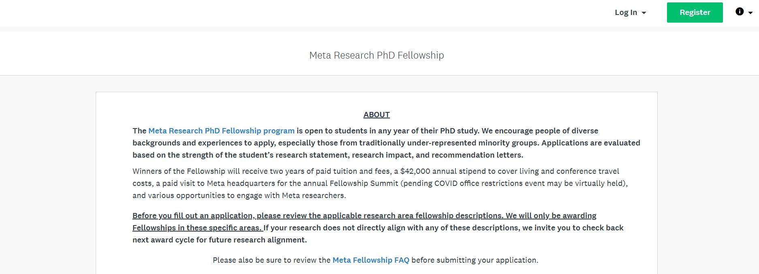The image size is (759, 274).
Task: Click the Meta Research PhD Fellowship page title
Action: point(376,55)
